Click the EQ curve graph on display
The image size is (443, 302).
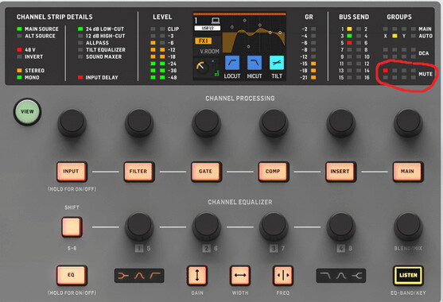pos(254,35)
